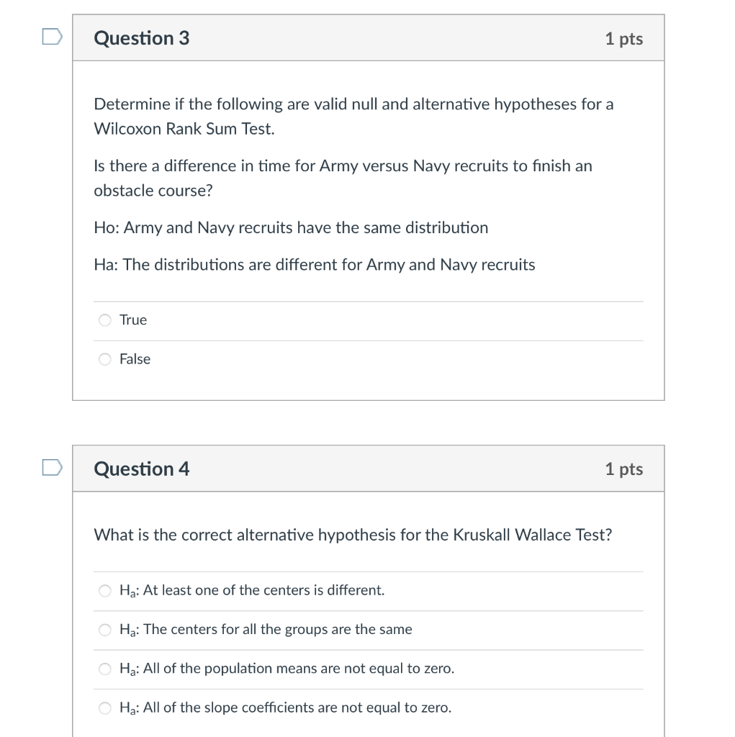Select the False radio button
Screen dimensions: 735x737
click(x=104, y=359)
